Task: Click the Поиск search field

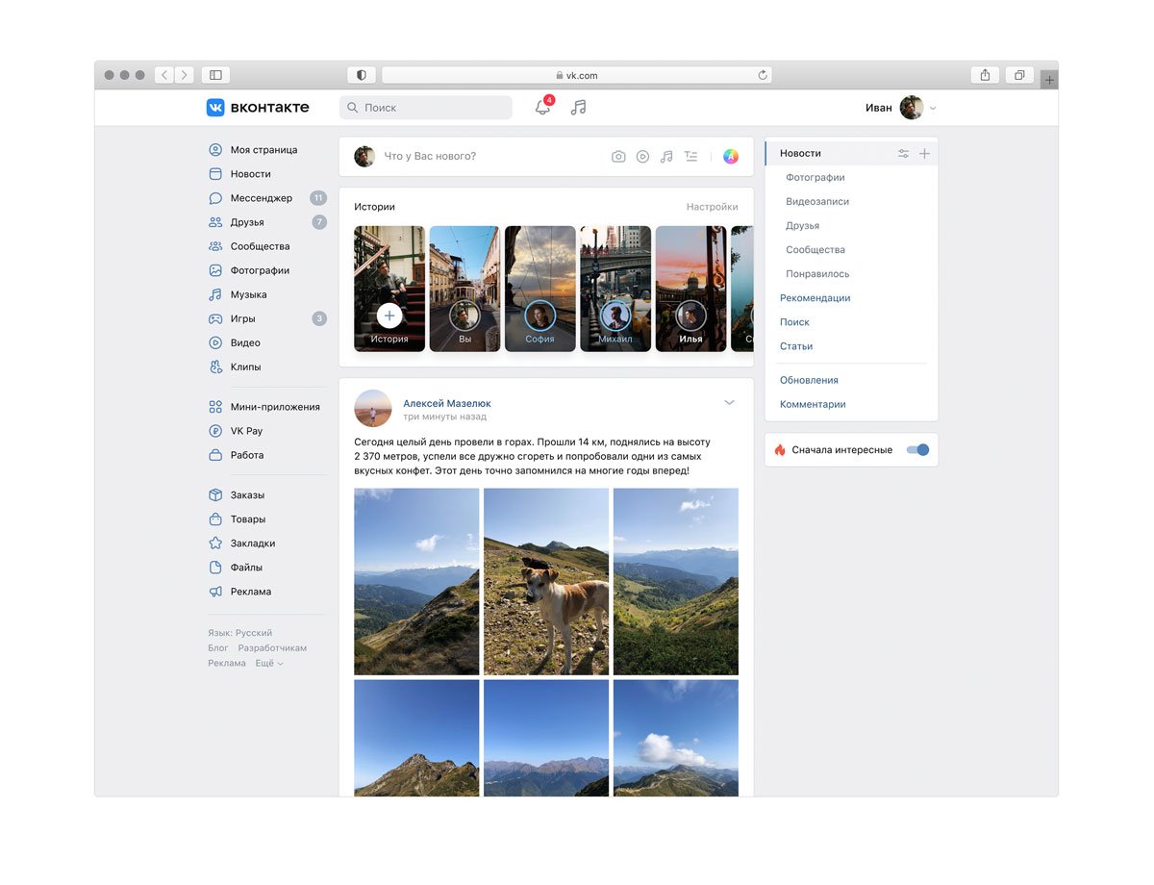Action: (x=426, y=108)
